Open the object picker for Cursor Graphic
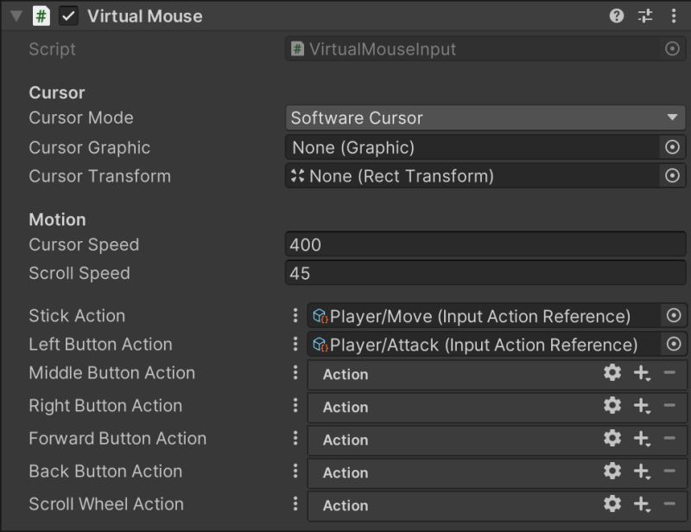 click(674, 147)
